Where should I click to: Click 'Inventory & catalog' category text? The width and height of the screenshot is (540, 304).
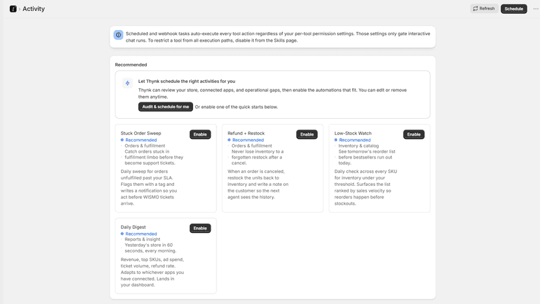coord(359,145)
